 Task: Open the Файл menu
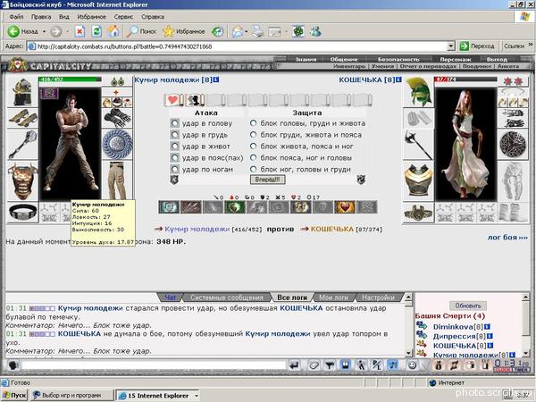[16, 17]
